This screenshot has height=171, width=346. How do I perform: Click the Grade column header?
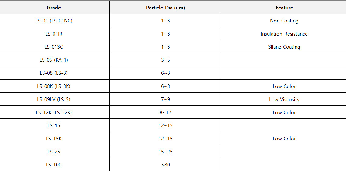click(x=54, y=8)
